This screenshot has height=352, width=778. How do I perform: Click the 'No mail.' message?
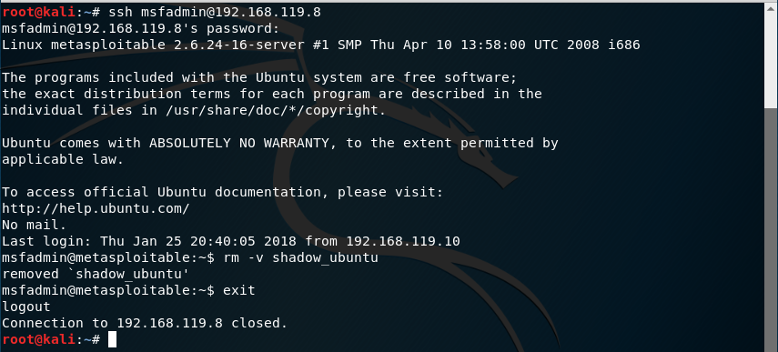click(x=35, y=225)
